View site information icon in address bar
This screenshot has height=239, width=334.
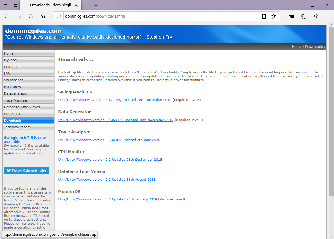coord(59,16)
